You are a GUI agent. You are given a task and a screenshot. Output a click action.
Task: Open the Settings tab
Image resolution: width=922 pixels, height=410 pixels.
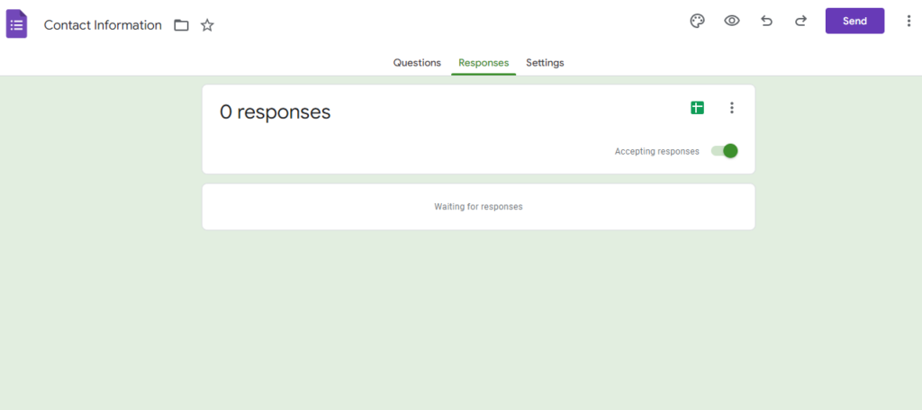545,62
